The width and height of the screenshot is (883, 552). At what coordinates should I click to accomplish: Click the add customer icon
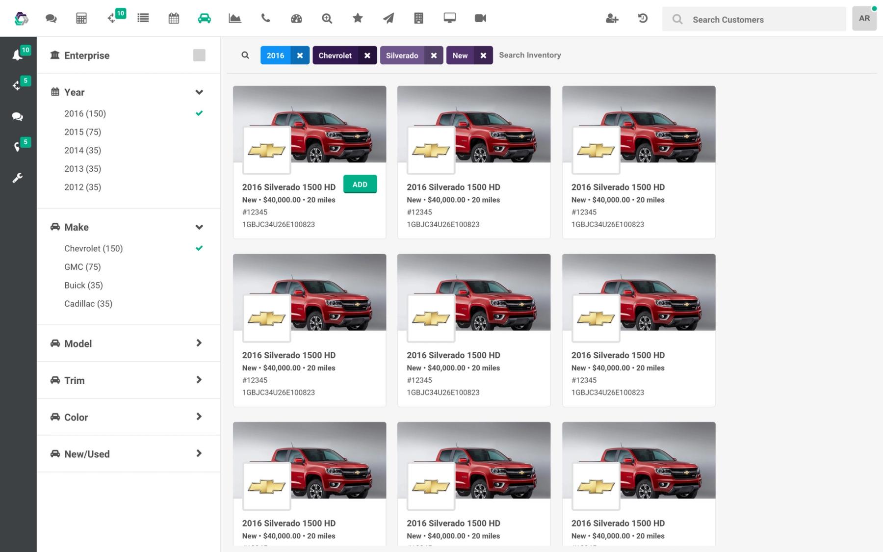[x=612, y=19]
